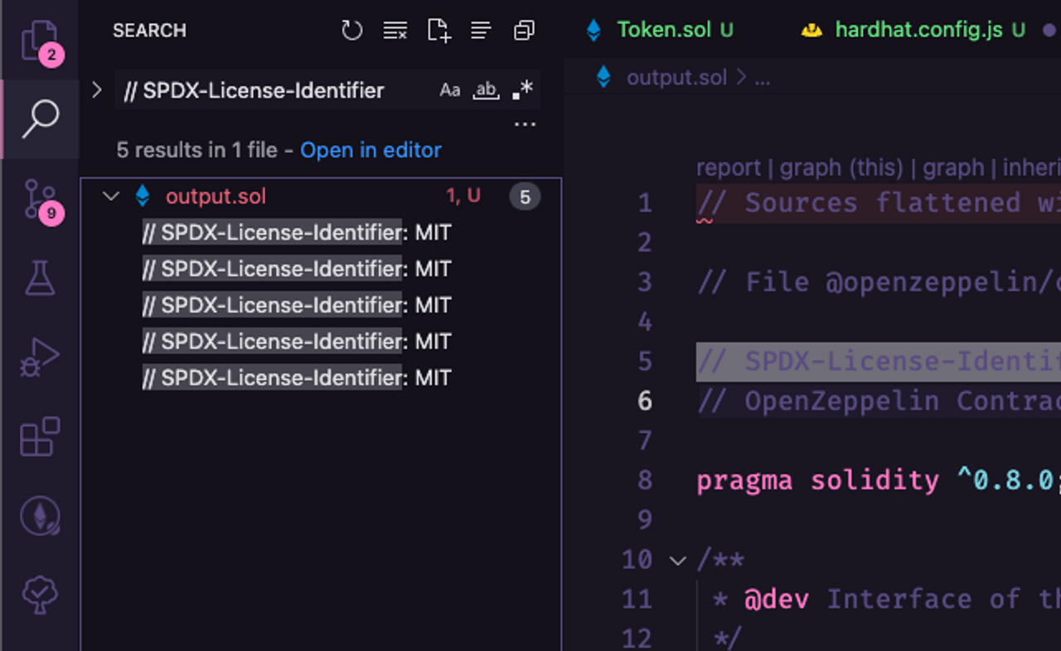This screenshot has width=1061, height=651.
Task: Fold the comment block at line 10
Action: [x=677, y=561]
